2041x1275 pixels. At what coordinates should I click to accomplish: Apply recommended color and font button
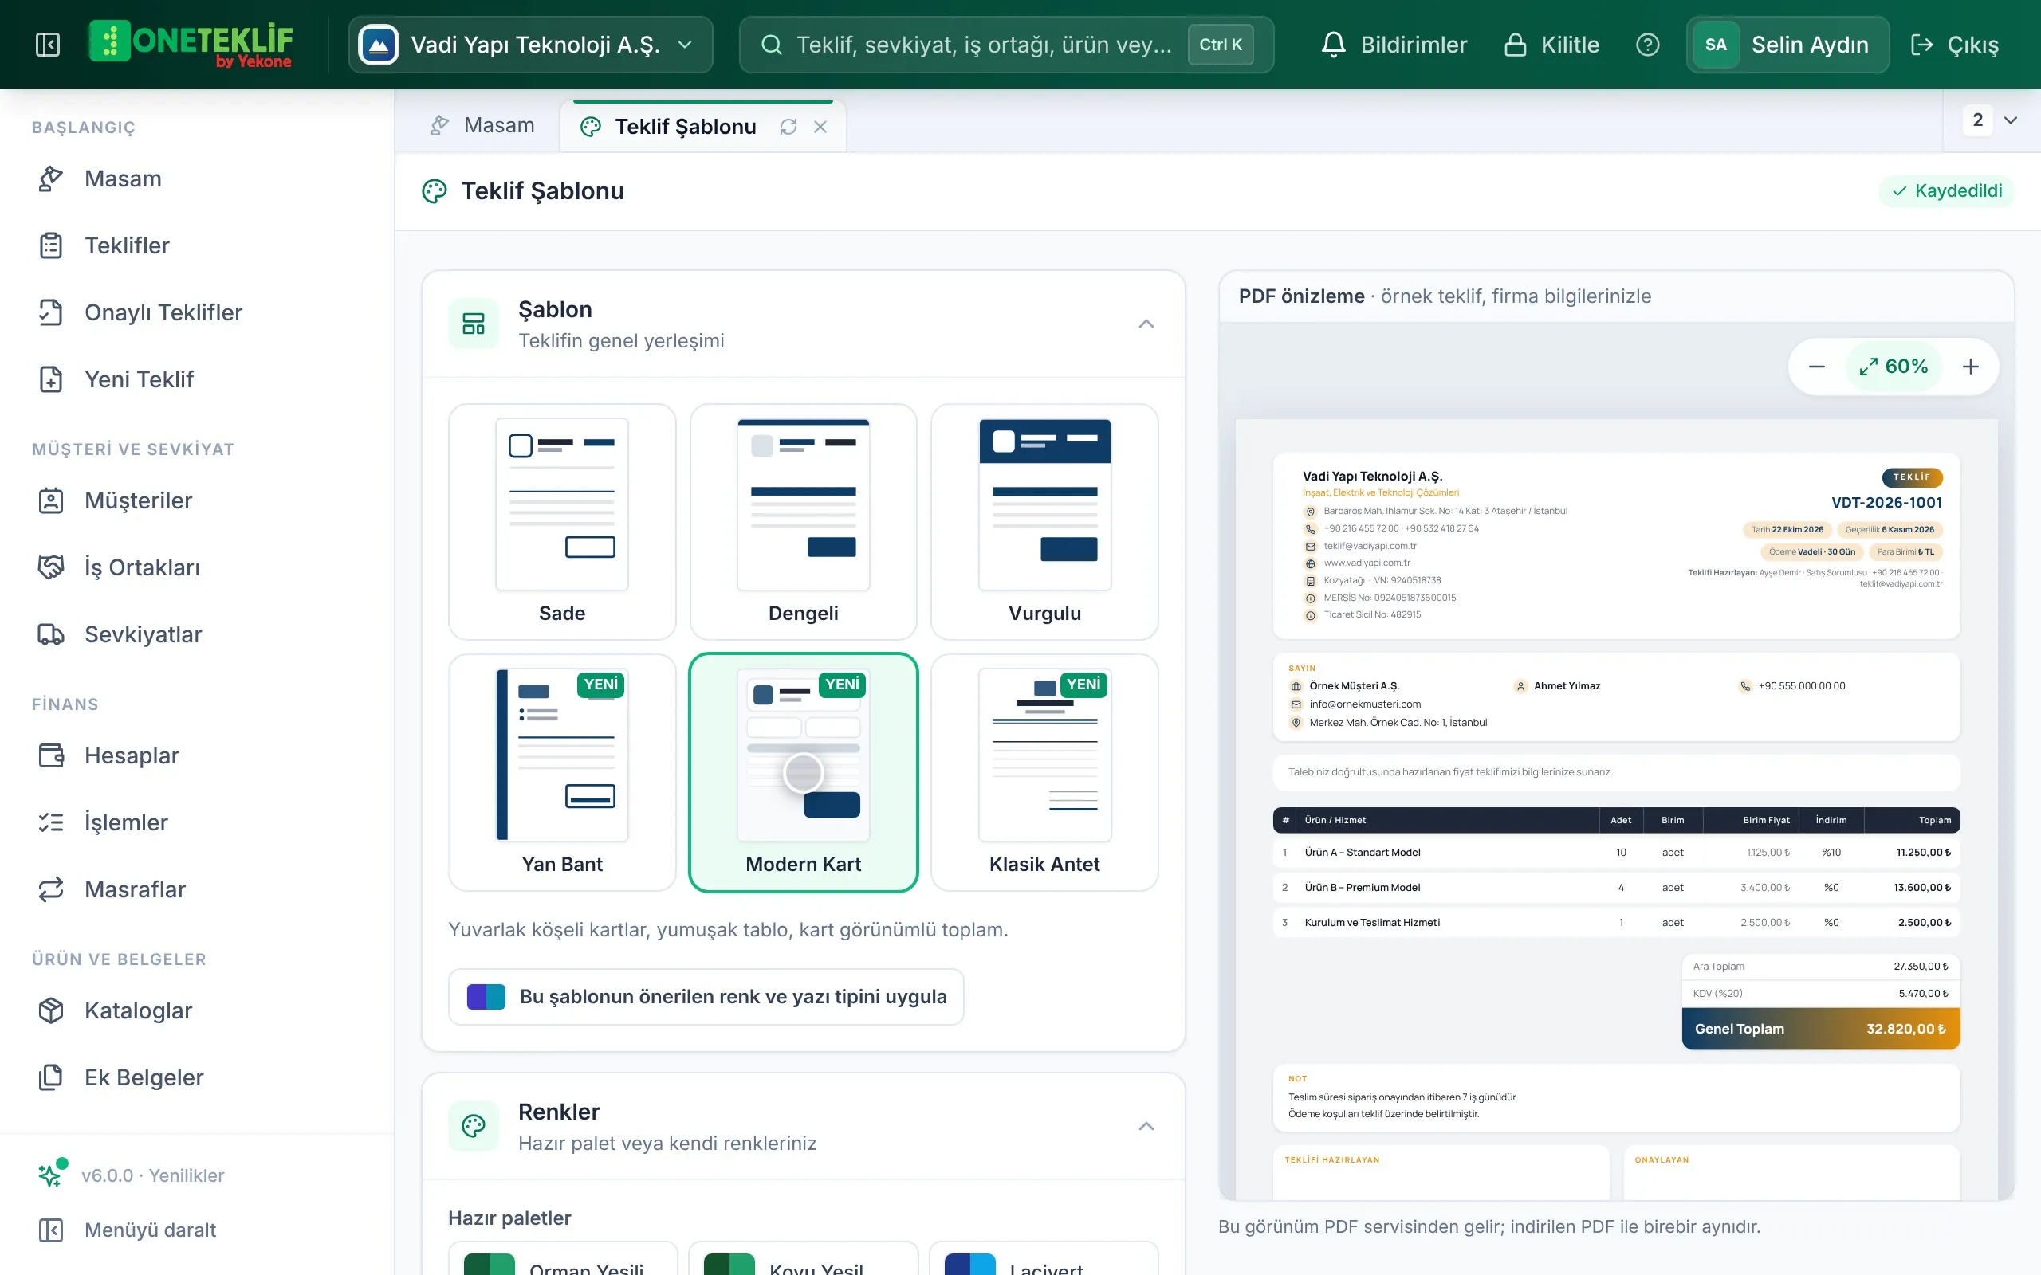pos(706,997)
